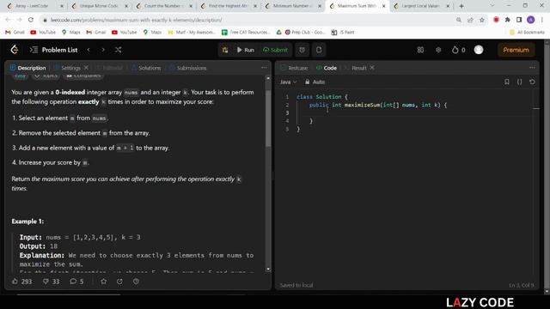Reload the browser page
This screenshot has width=550, height=309.
(x=31, y=20)
